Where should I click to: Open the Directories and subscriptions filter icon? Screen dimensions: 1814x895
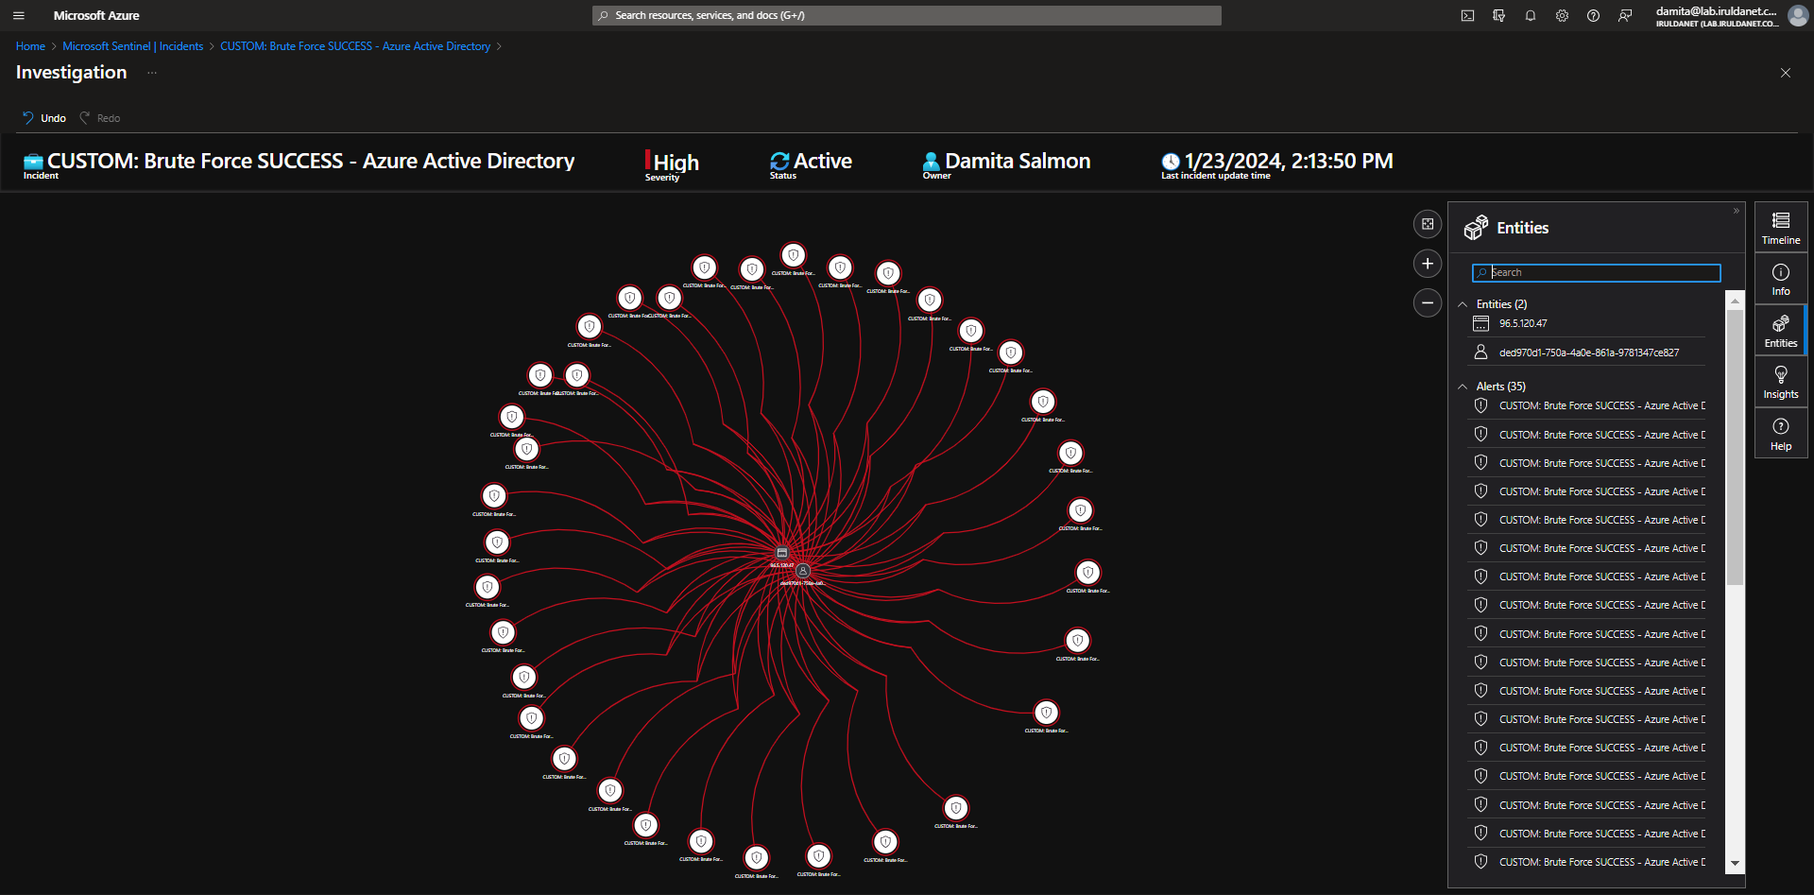[x=1498, y=15]
